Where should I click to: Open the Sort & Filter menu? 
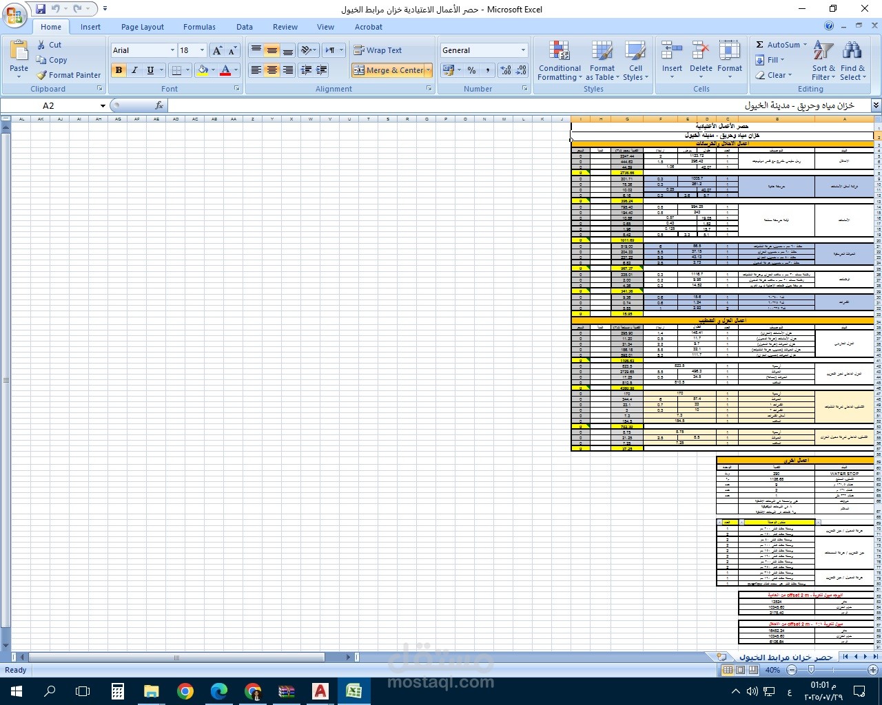(x=823, y=61)
